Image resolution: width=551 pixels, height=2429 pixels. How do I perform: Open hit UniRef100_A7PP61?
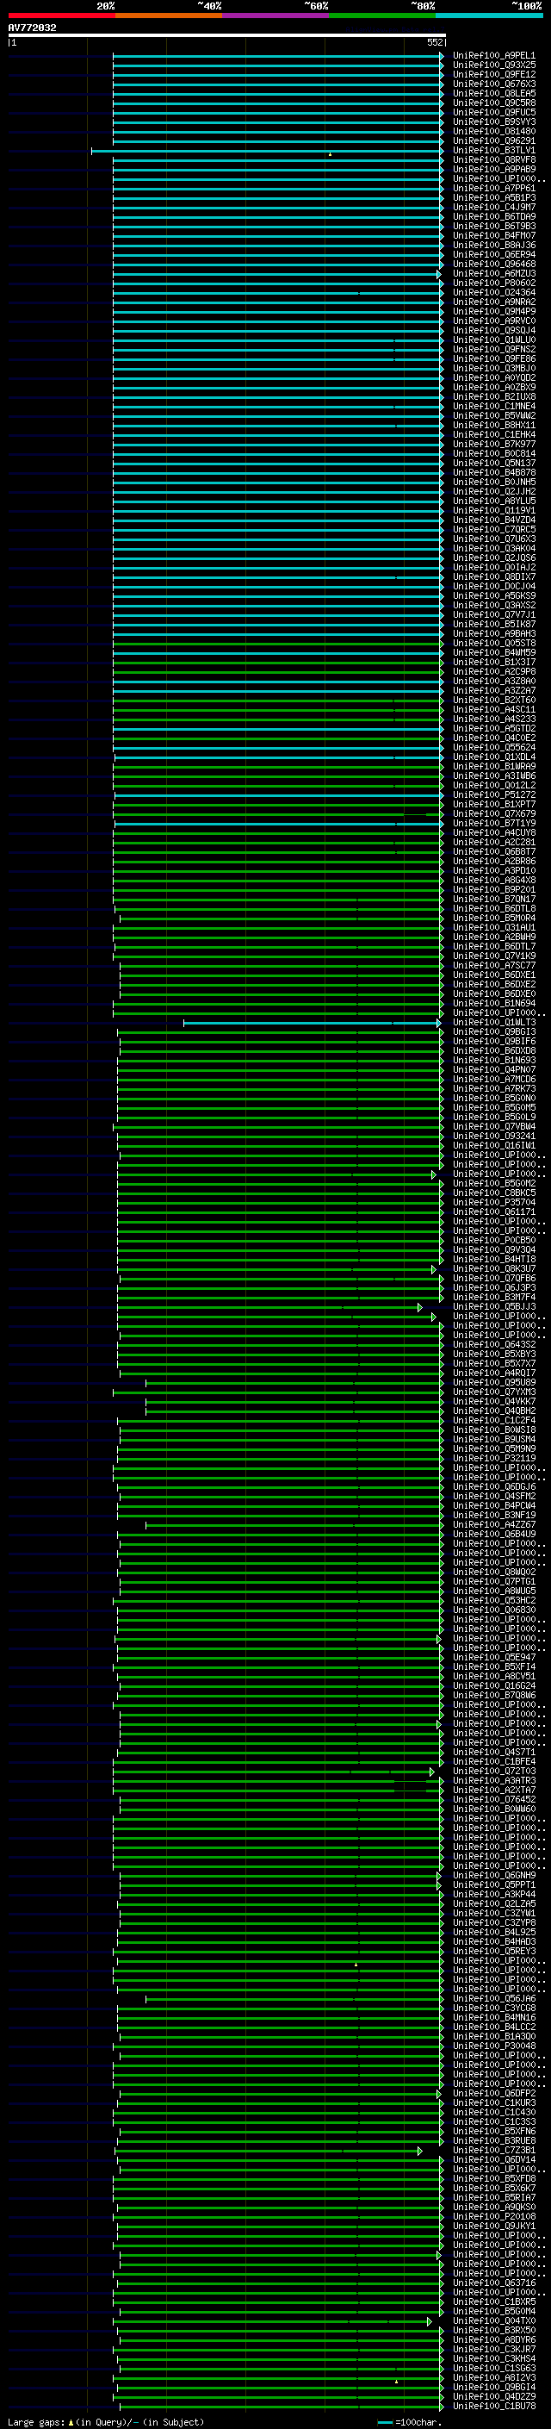coord(493,189)
